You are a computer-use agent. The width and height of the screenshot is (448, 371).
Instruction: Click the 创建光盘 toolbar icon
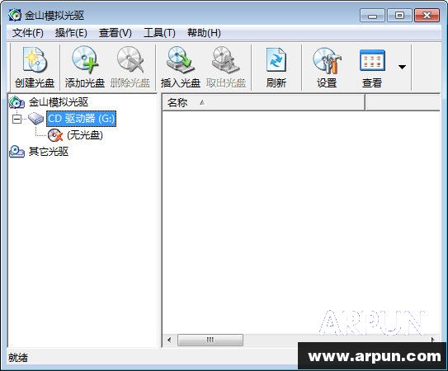pos(35,60)
